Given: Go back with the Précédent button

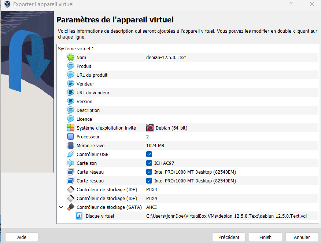Looking at the screenshot, I should pyautogui.click(x=229, y=237).
